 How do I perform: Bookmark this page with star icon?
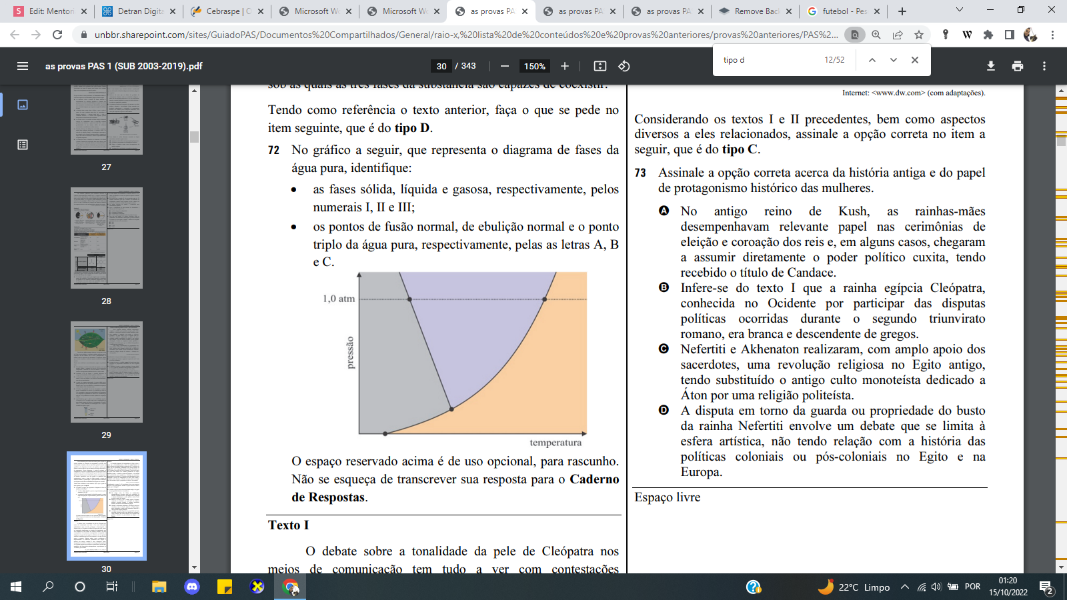click(x=919, y=35)
